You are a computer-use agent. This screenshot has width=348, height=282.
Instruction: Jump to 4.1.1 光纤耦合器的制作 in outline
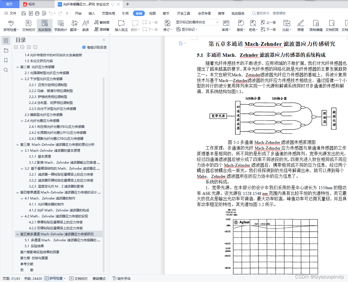(x=46, y=204)
